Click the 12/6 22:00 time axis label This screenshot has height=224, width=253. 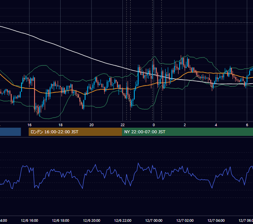coord(123,220)
